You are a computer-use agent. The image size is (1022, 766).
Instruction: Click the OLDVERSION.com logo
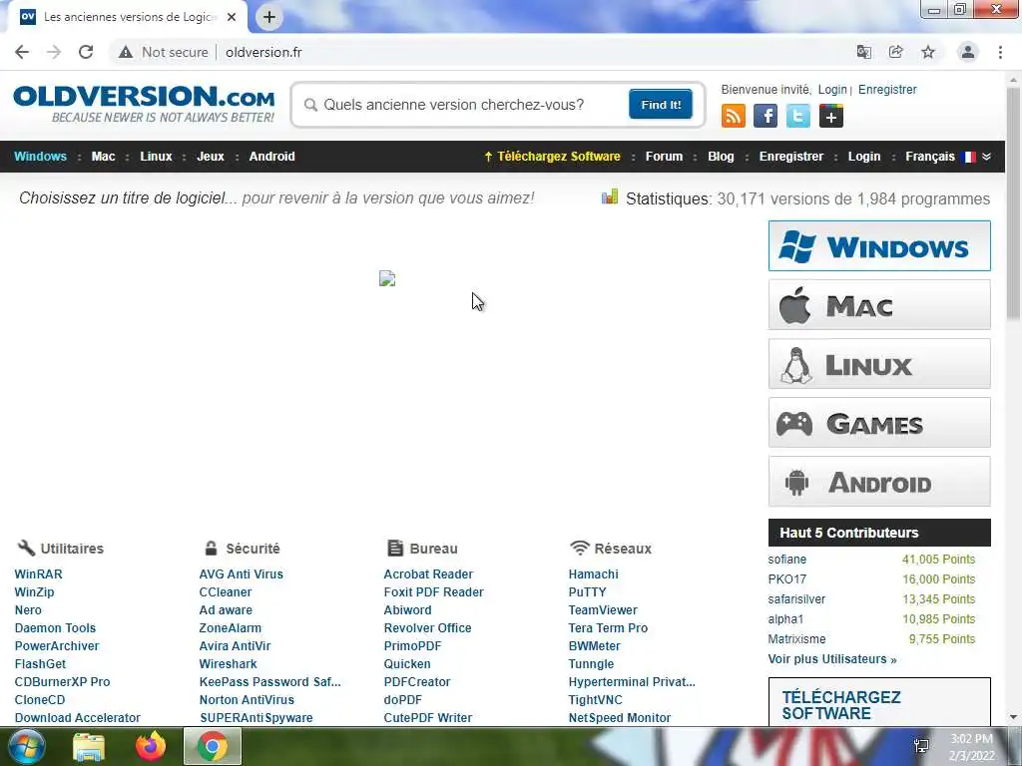click(x=144, y=104)
